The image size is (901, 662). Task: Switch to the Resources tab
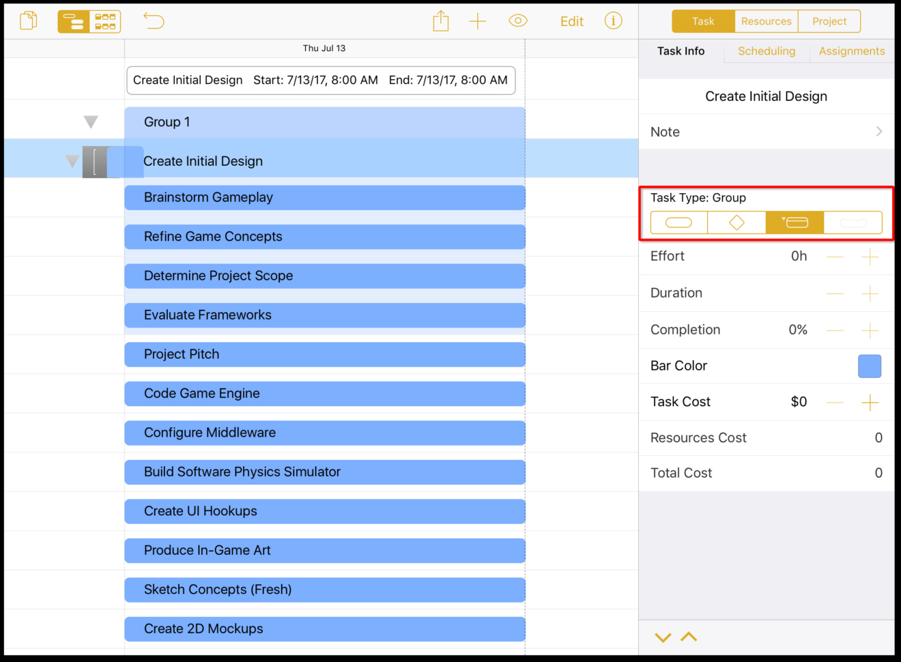(x=766, y=20)
